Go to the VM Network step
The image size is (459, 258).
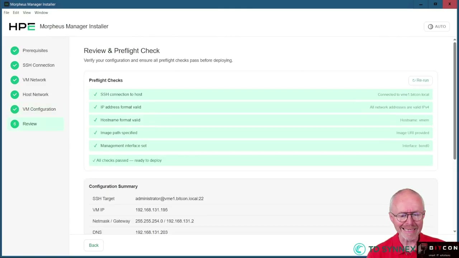(35, 80)
